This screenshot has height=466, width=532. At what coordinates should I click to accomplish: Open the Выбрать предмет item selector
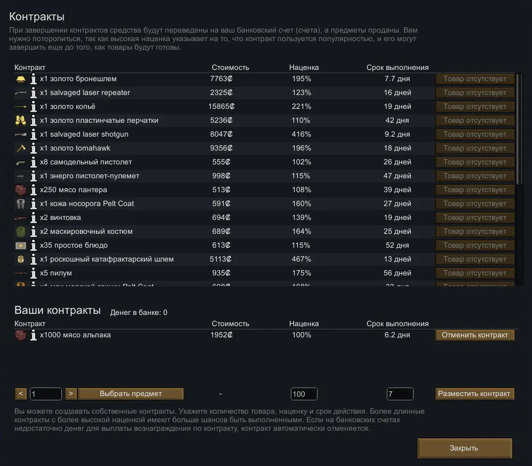[131, 394]
